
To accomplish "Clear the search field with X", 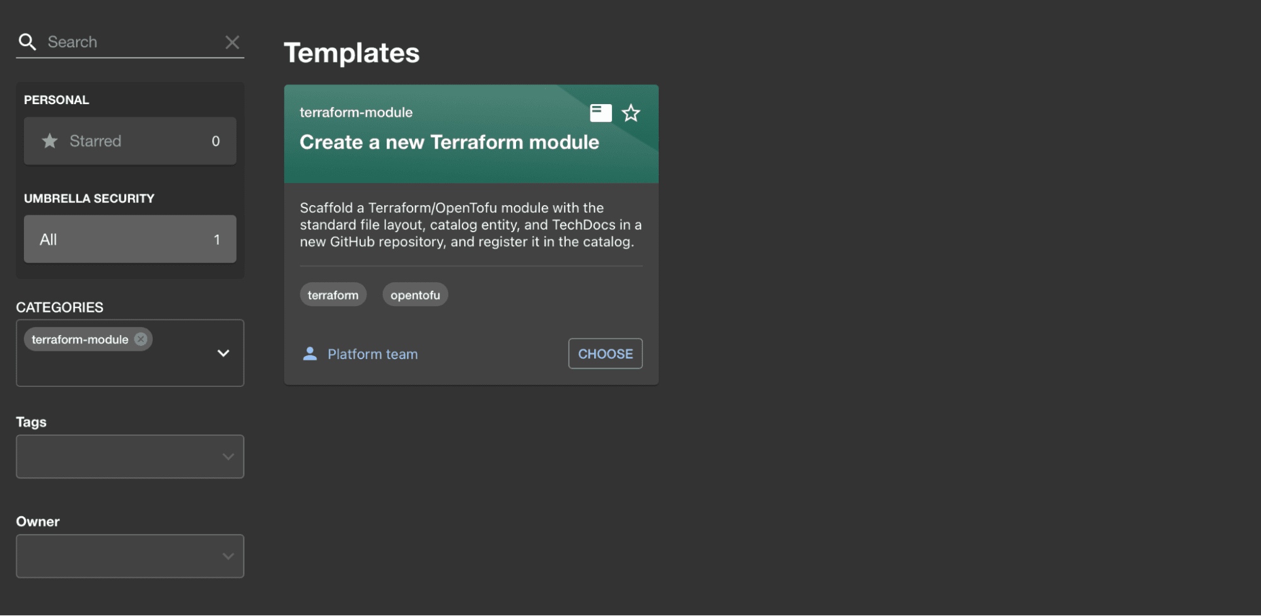I will [x=232, y=42].
